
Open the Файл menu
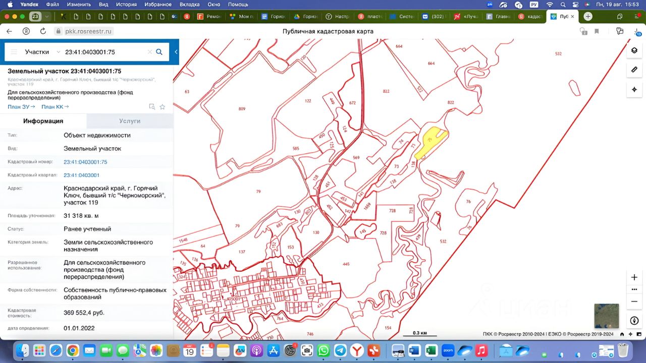52,4
